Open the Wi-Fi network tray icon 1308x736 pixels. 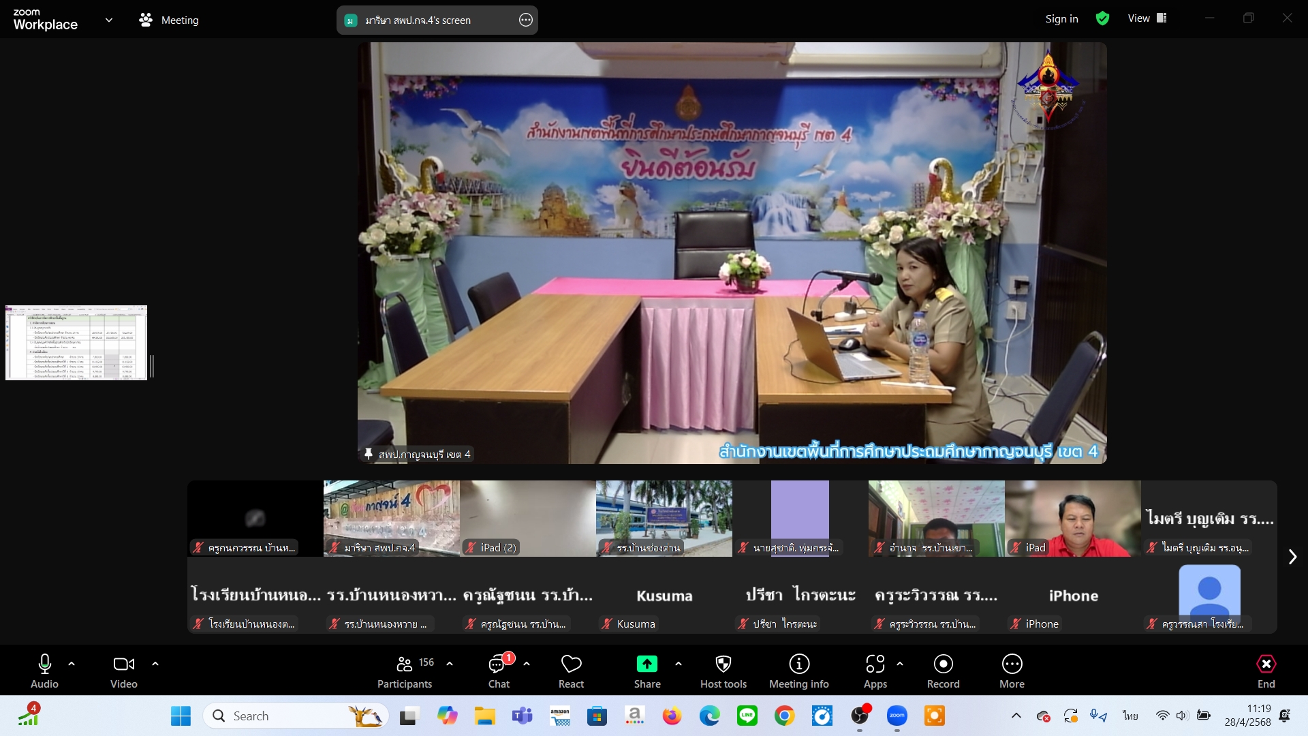coord(1163,716)
